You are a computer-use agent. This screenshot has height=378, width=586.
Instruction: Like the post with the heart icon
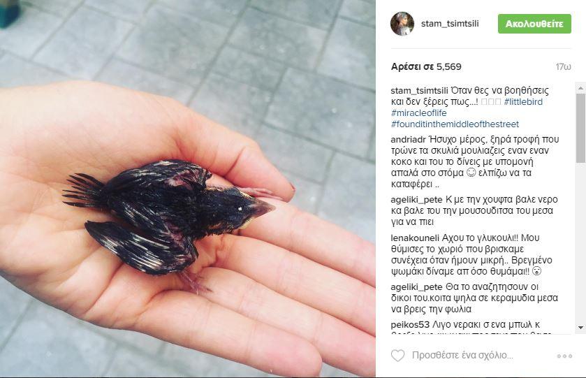(x=397, y=355)
